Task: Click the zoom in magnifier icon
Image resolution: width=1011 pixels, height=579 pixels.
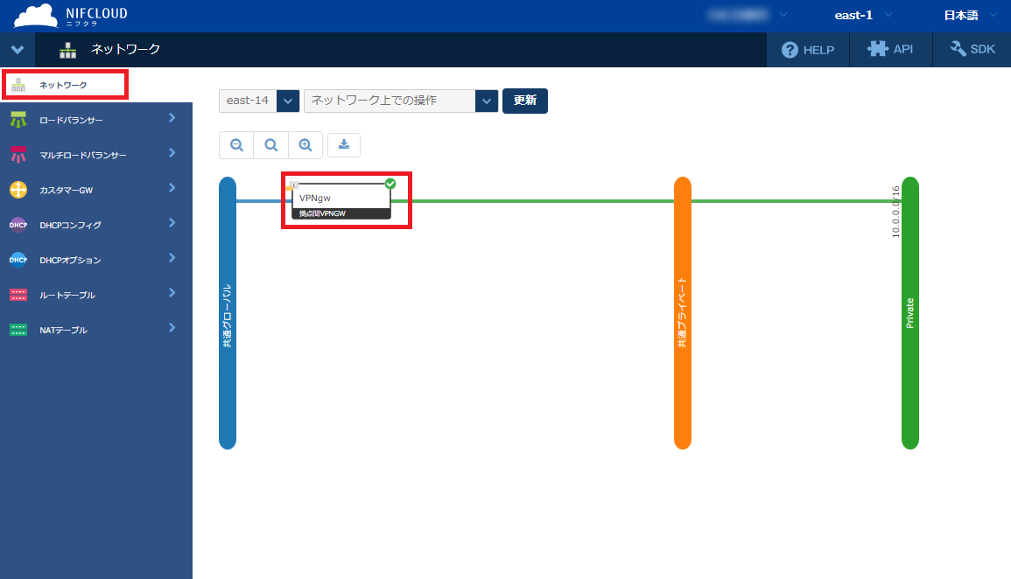Action: coord(305,145)
